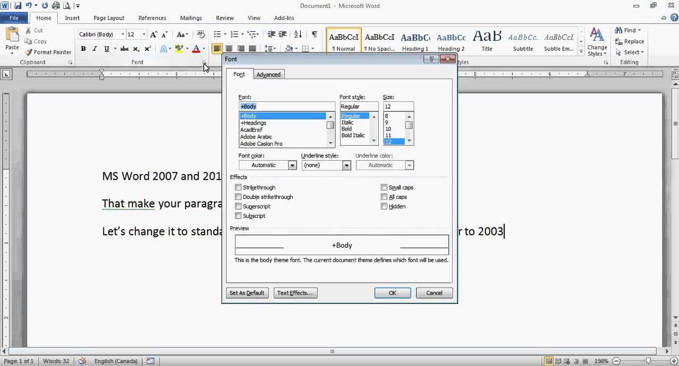Justify the paragraph text
This screenshot has width=679, height=366.
(x=253, y=49)
